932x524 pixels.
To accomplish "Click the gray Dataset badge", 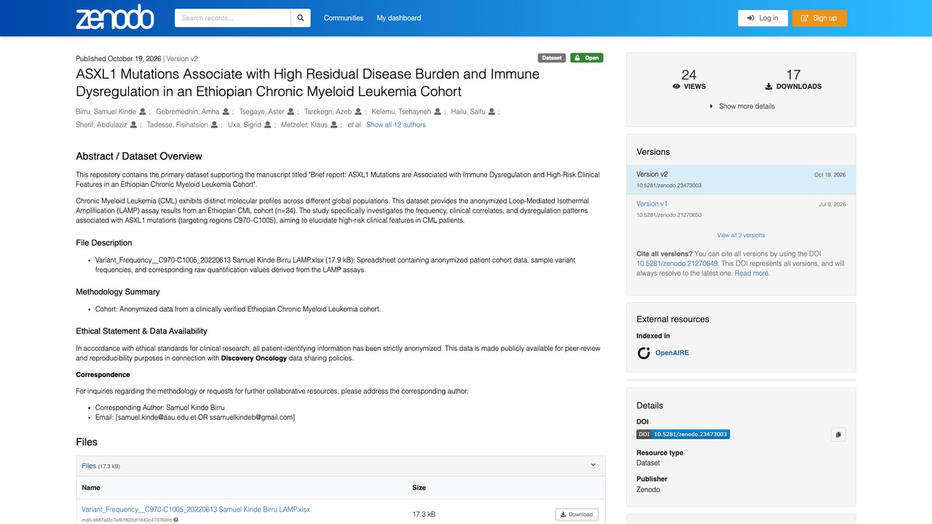I will pos(552,58).
